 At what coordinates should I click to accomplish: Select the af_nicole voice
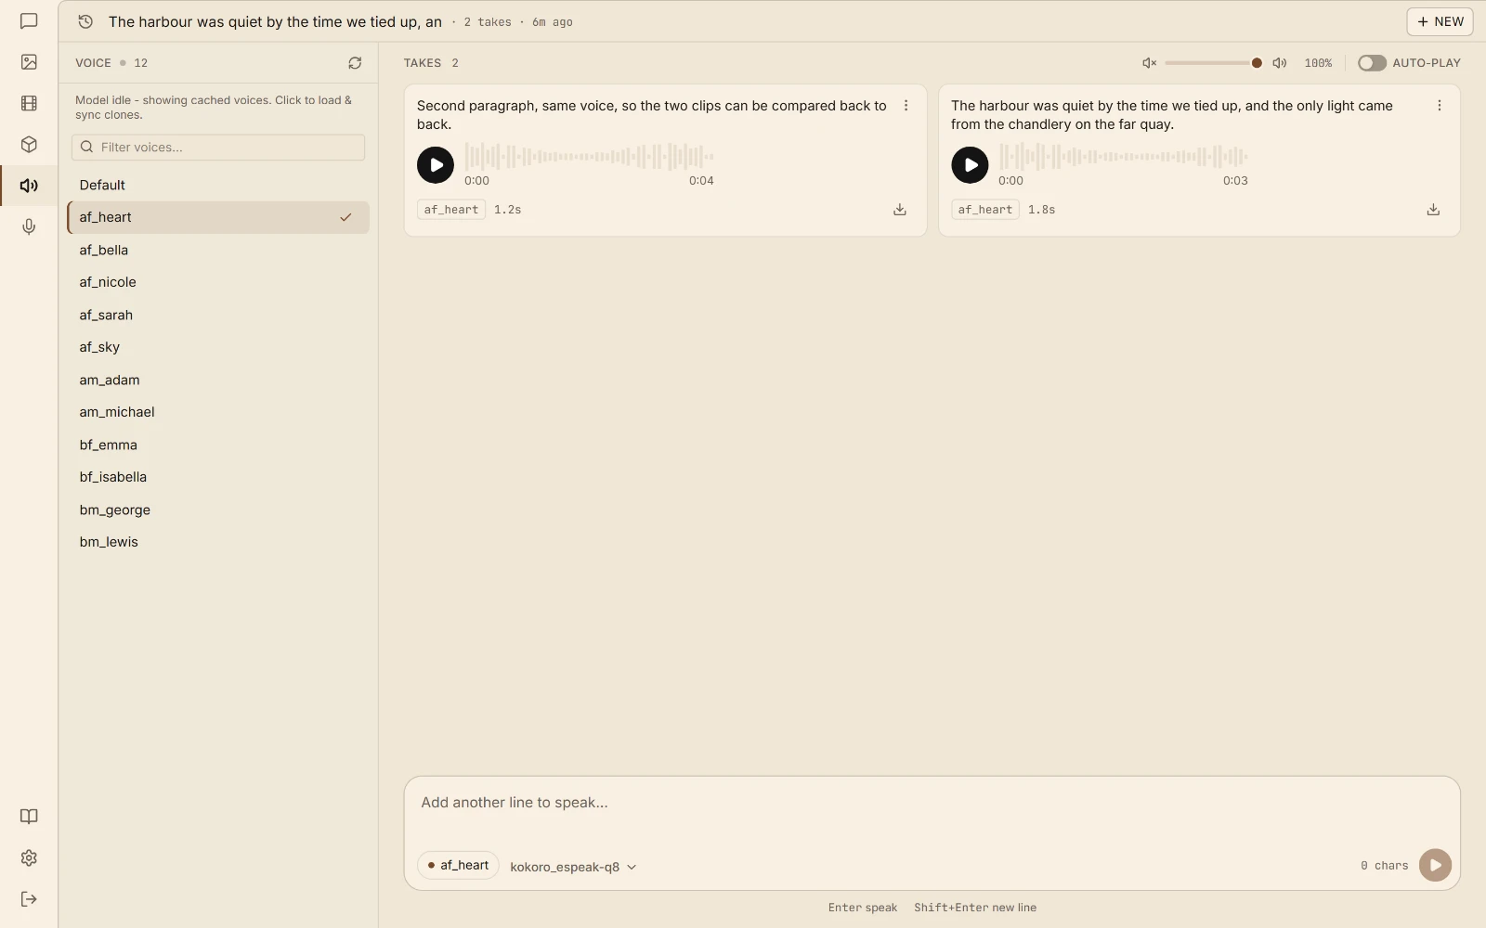coord(218,282)
